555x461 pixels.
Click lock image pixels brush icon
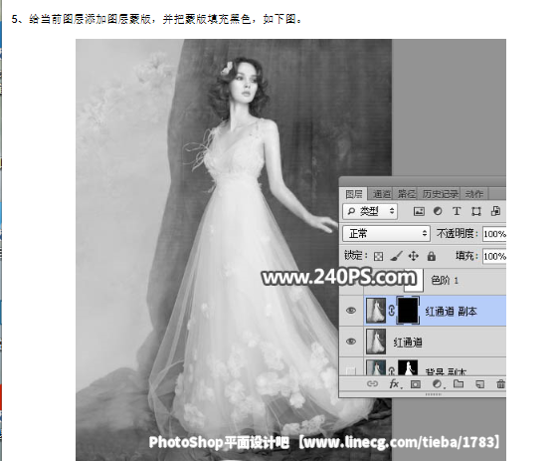pyautogui.click(x=397, y=256)
